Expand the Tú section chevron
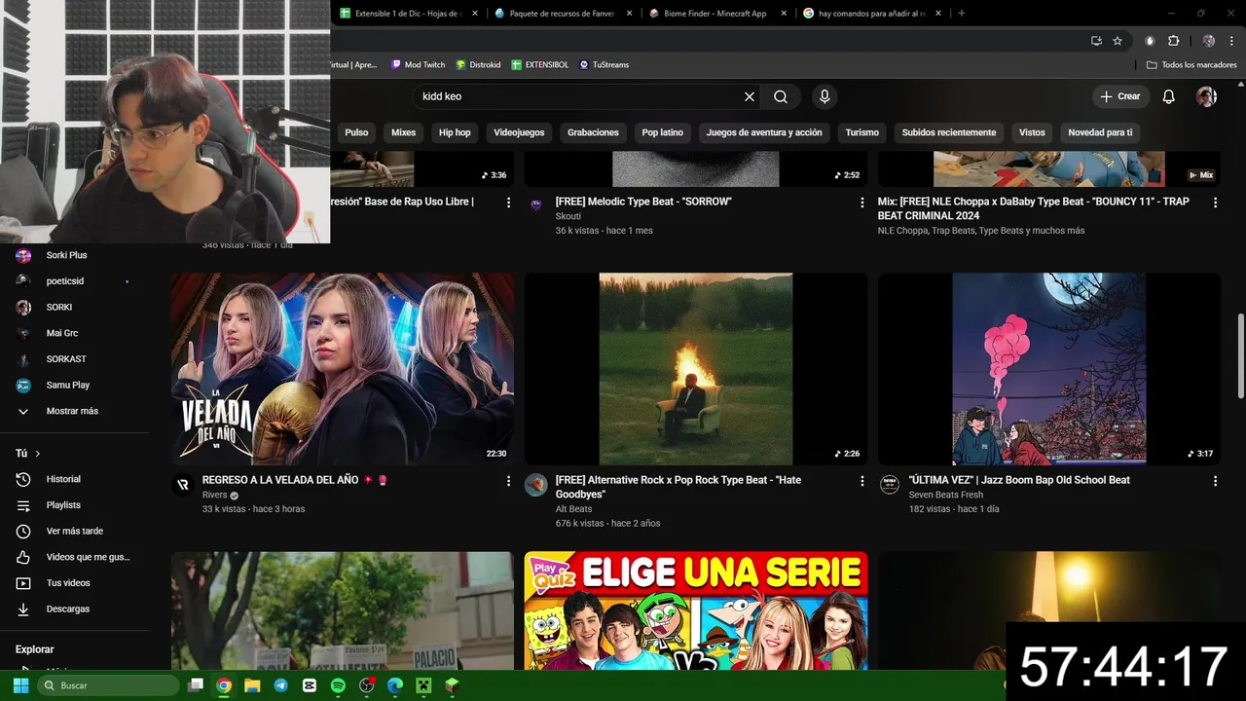 [38, 454]
